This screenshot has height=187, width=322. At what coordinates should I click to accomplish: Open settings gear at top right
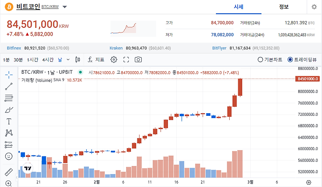[314, 7]
